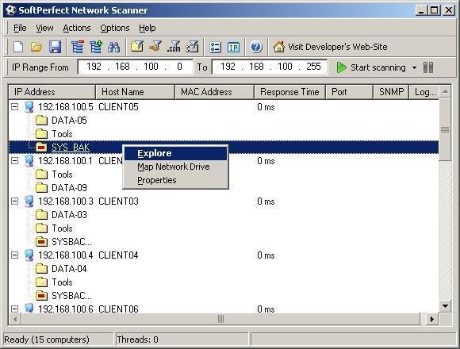Click the DATA-03 folder icon
Viewport: 460px width, 349px height.
pos(41,215)
